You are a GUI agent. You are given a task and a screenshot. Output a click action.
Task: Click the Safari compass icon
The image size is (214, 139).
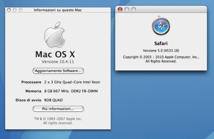pyautogui.click(x=161, y=25)
